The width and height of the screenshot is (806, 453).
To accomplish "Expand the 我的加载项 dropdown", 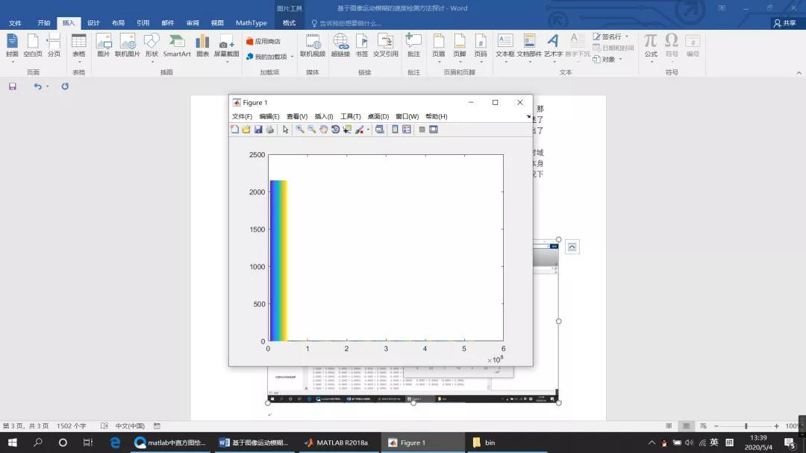I will (x=289, y=57).
